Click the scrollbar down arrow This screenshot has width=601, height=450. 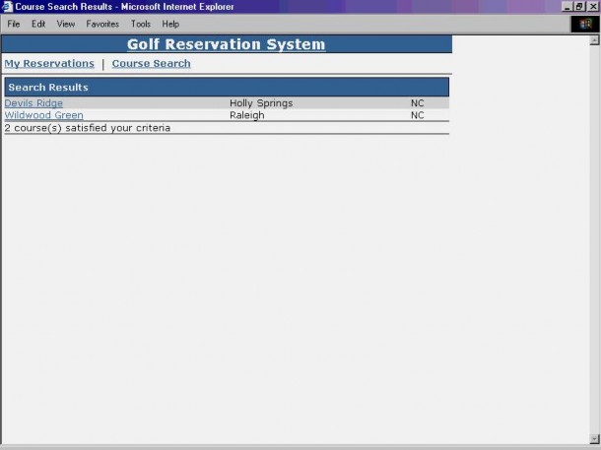pyautogui.click(x=594, y=439)
